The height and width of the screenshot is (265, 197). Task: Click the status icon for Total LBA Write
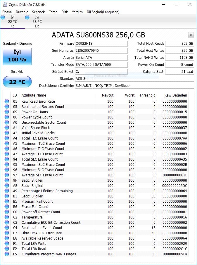tap(7, 243)
